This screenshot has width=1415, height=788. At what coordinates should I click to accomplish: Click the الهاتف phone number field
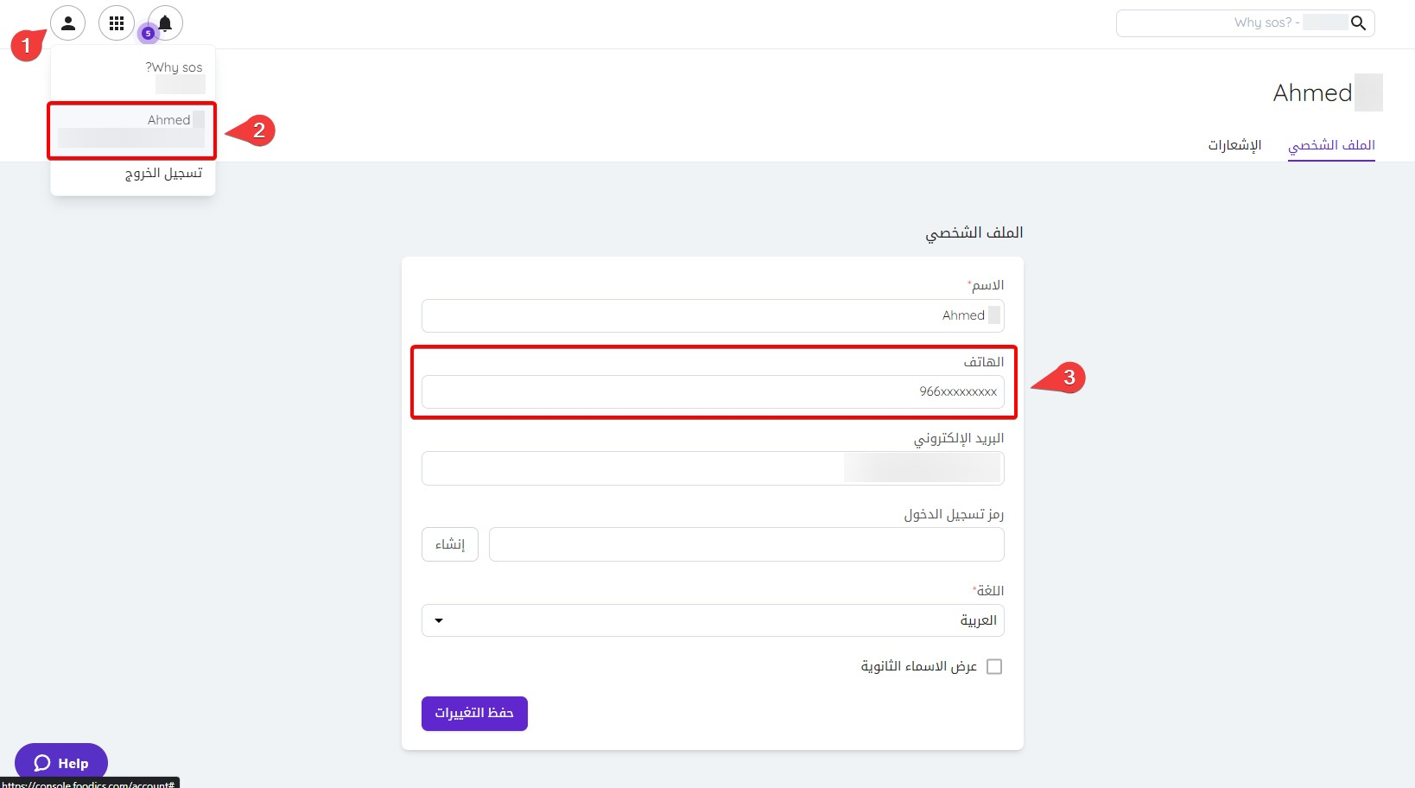coord(713,391)
